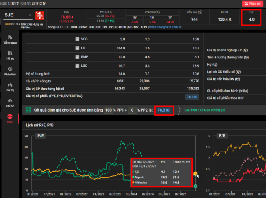The image size is (266, 198).
Task: Click the Vốn hóa 744 header value
Action: (x=195, y=19)
